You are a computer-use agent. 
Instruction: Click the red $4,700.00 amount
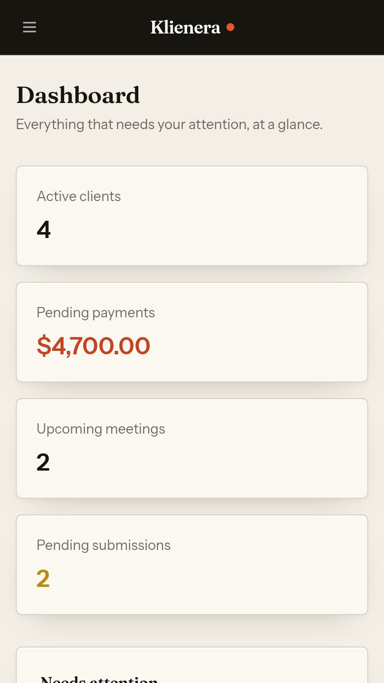(x=93, y=346)
